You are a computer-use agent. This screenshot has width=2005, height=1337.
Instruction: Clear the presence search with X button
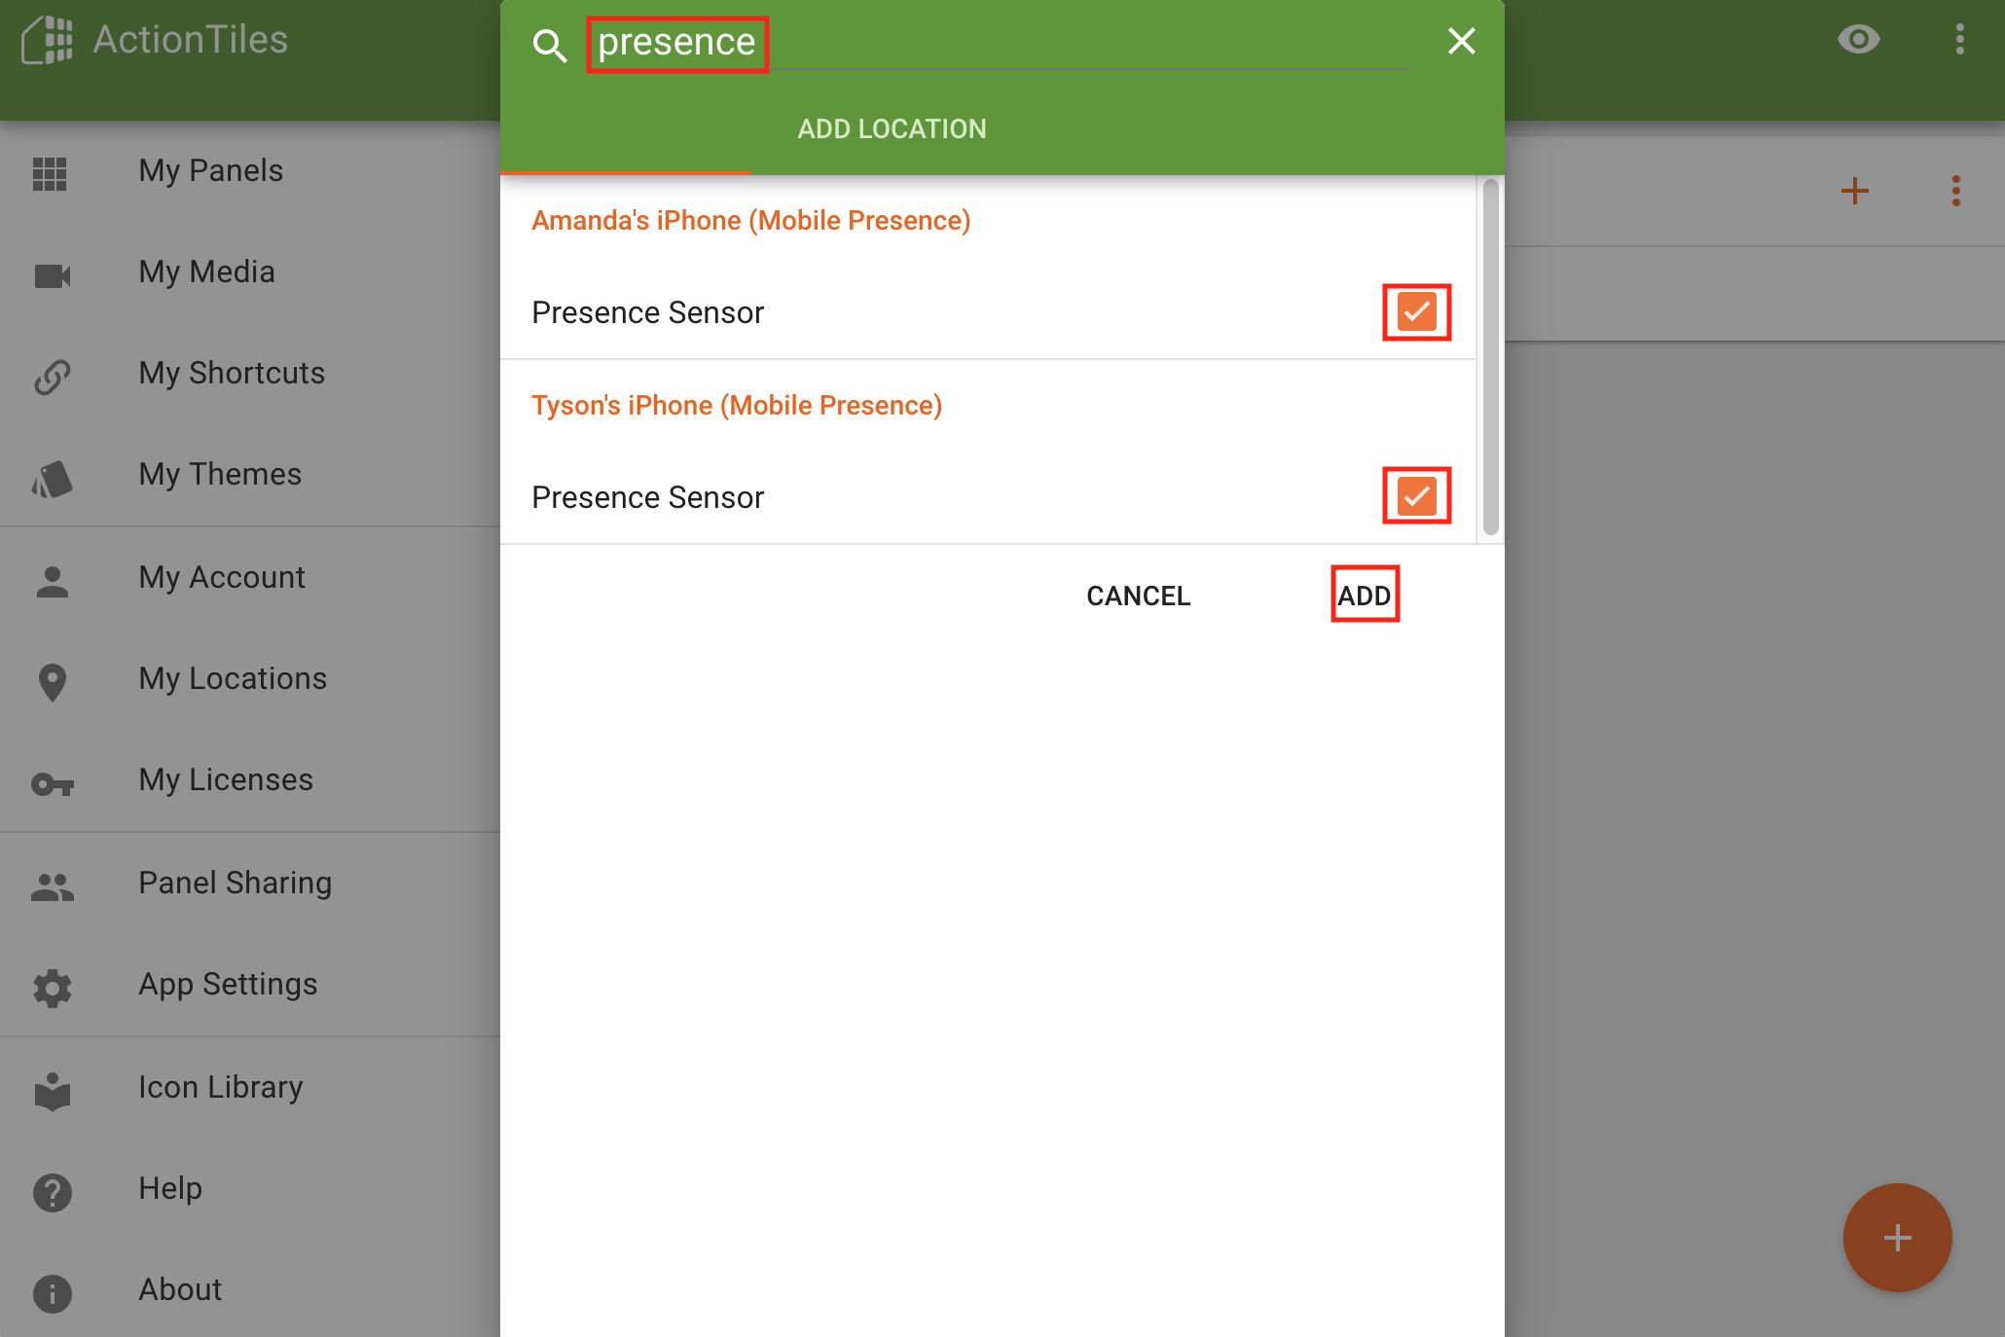tap(1462, 40)
